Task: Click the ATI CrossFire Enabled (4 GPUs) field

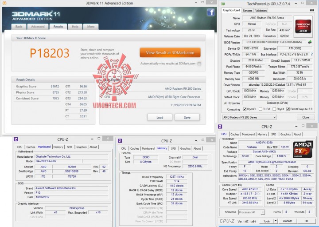Action: [x=277, y=103]
